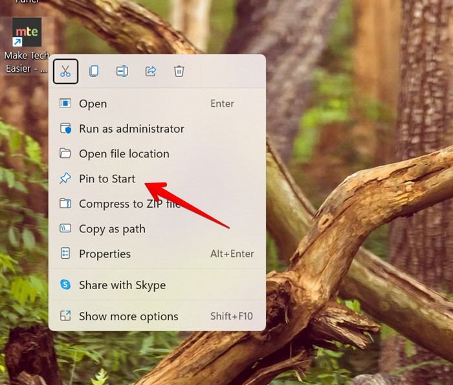The height and width of the screenshot is (385, 453).
Task: Select Run as administrator
Action: pos(157,129)
